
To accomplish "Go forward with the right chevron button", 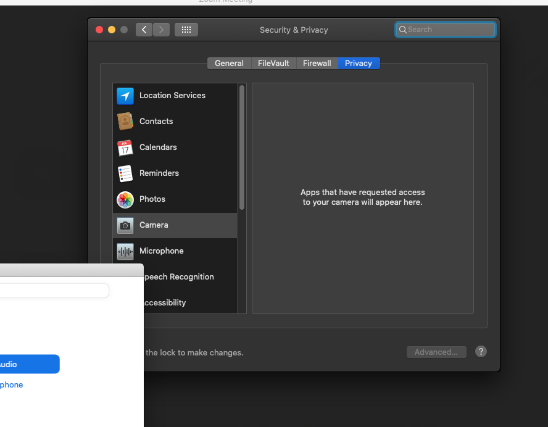I will click(x=161, y=30).
